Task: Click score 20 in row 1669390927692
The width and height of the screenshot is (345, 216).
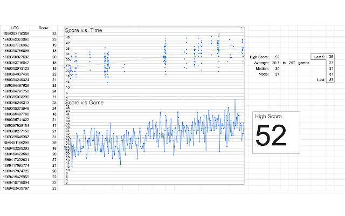Action: 44,57
